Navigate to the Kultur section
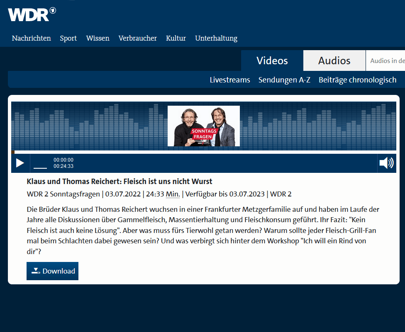The image size is (405, 332). pyautogui.click(x=176, y=38)
